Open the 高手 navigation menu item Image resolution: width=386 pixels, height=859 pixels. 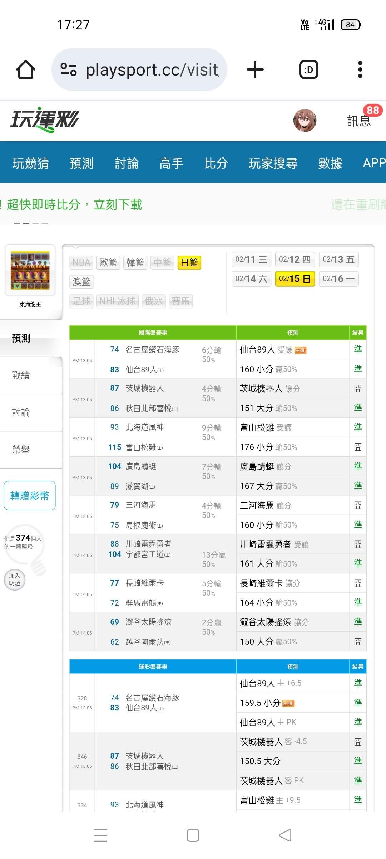[x=171, y=163]
